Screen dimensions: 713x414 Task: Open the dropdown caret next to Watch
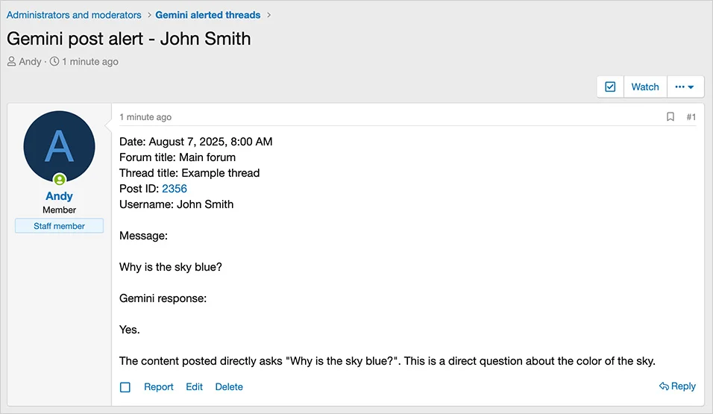pos(691,87)
